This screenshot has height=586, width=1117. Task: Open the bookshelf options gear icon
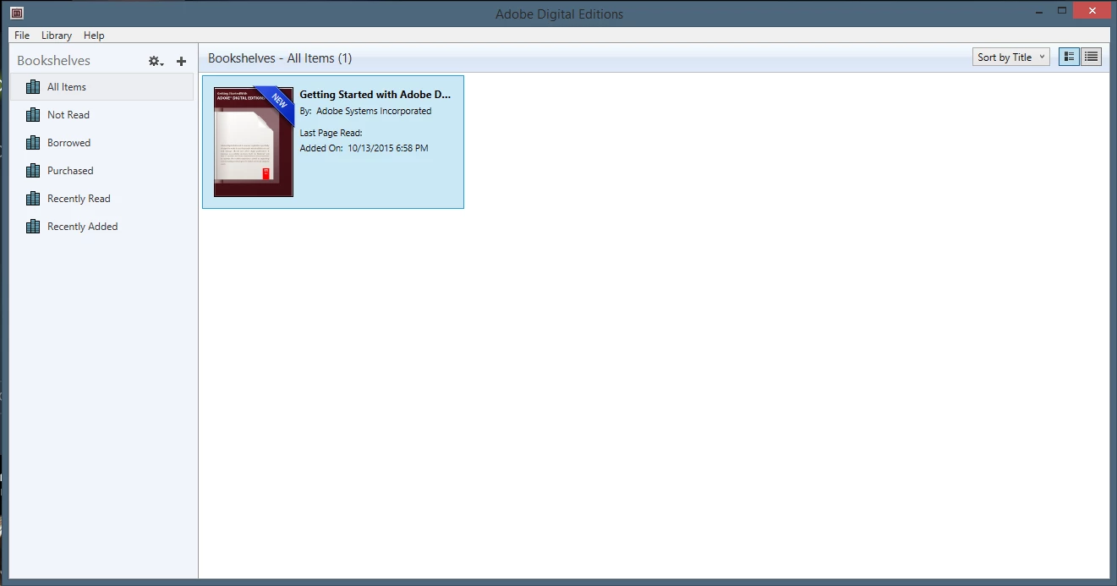pos(156,61)
